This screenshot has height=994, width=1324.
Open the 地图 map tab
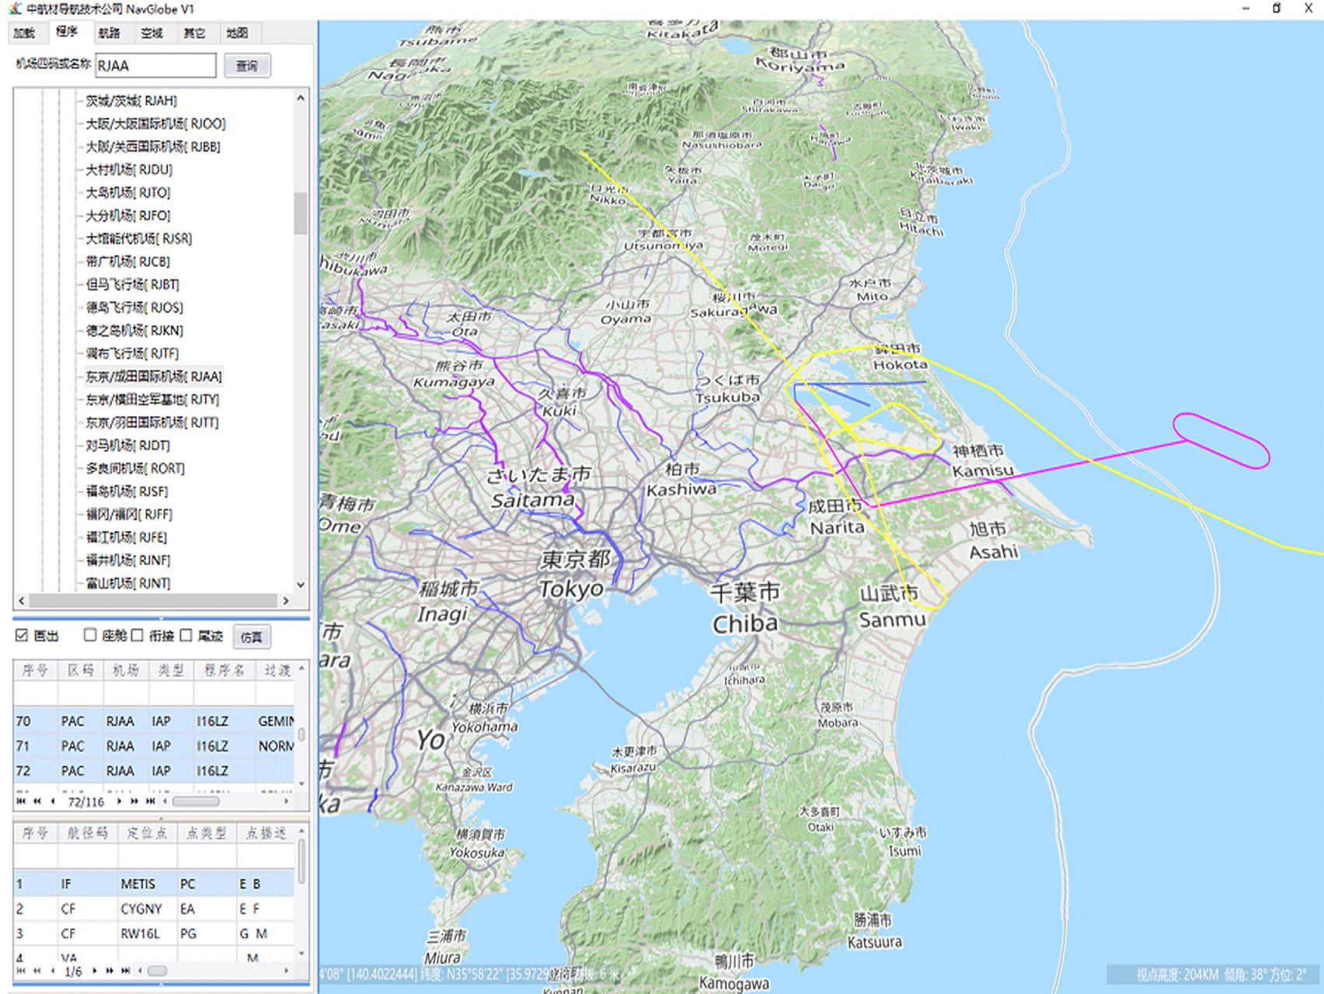237,33
